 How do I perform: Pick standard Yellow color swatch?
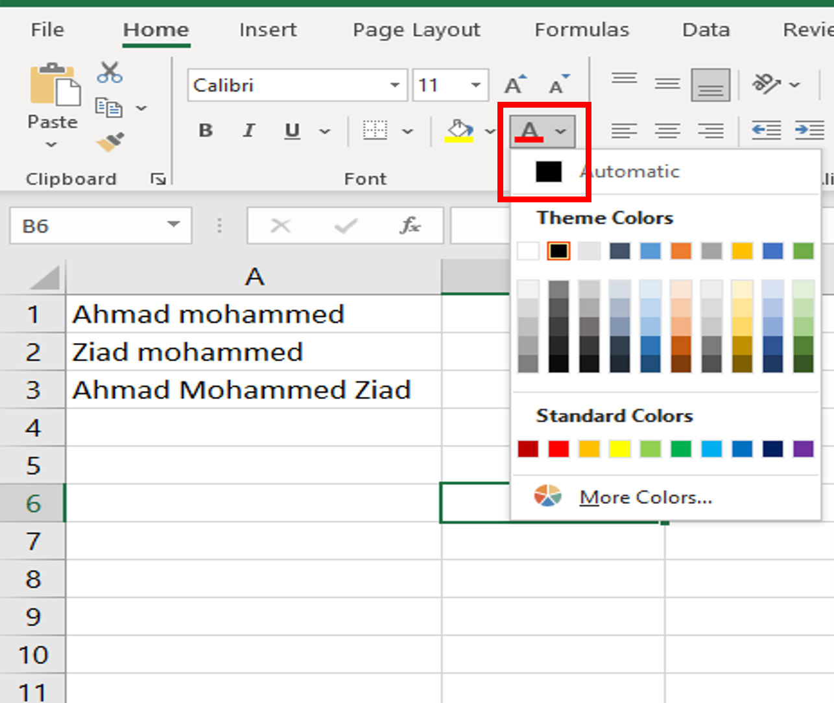click(620, 449)
